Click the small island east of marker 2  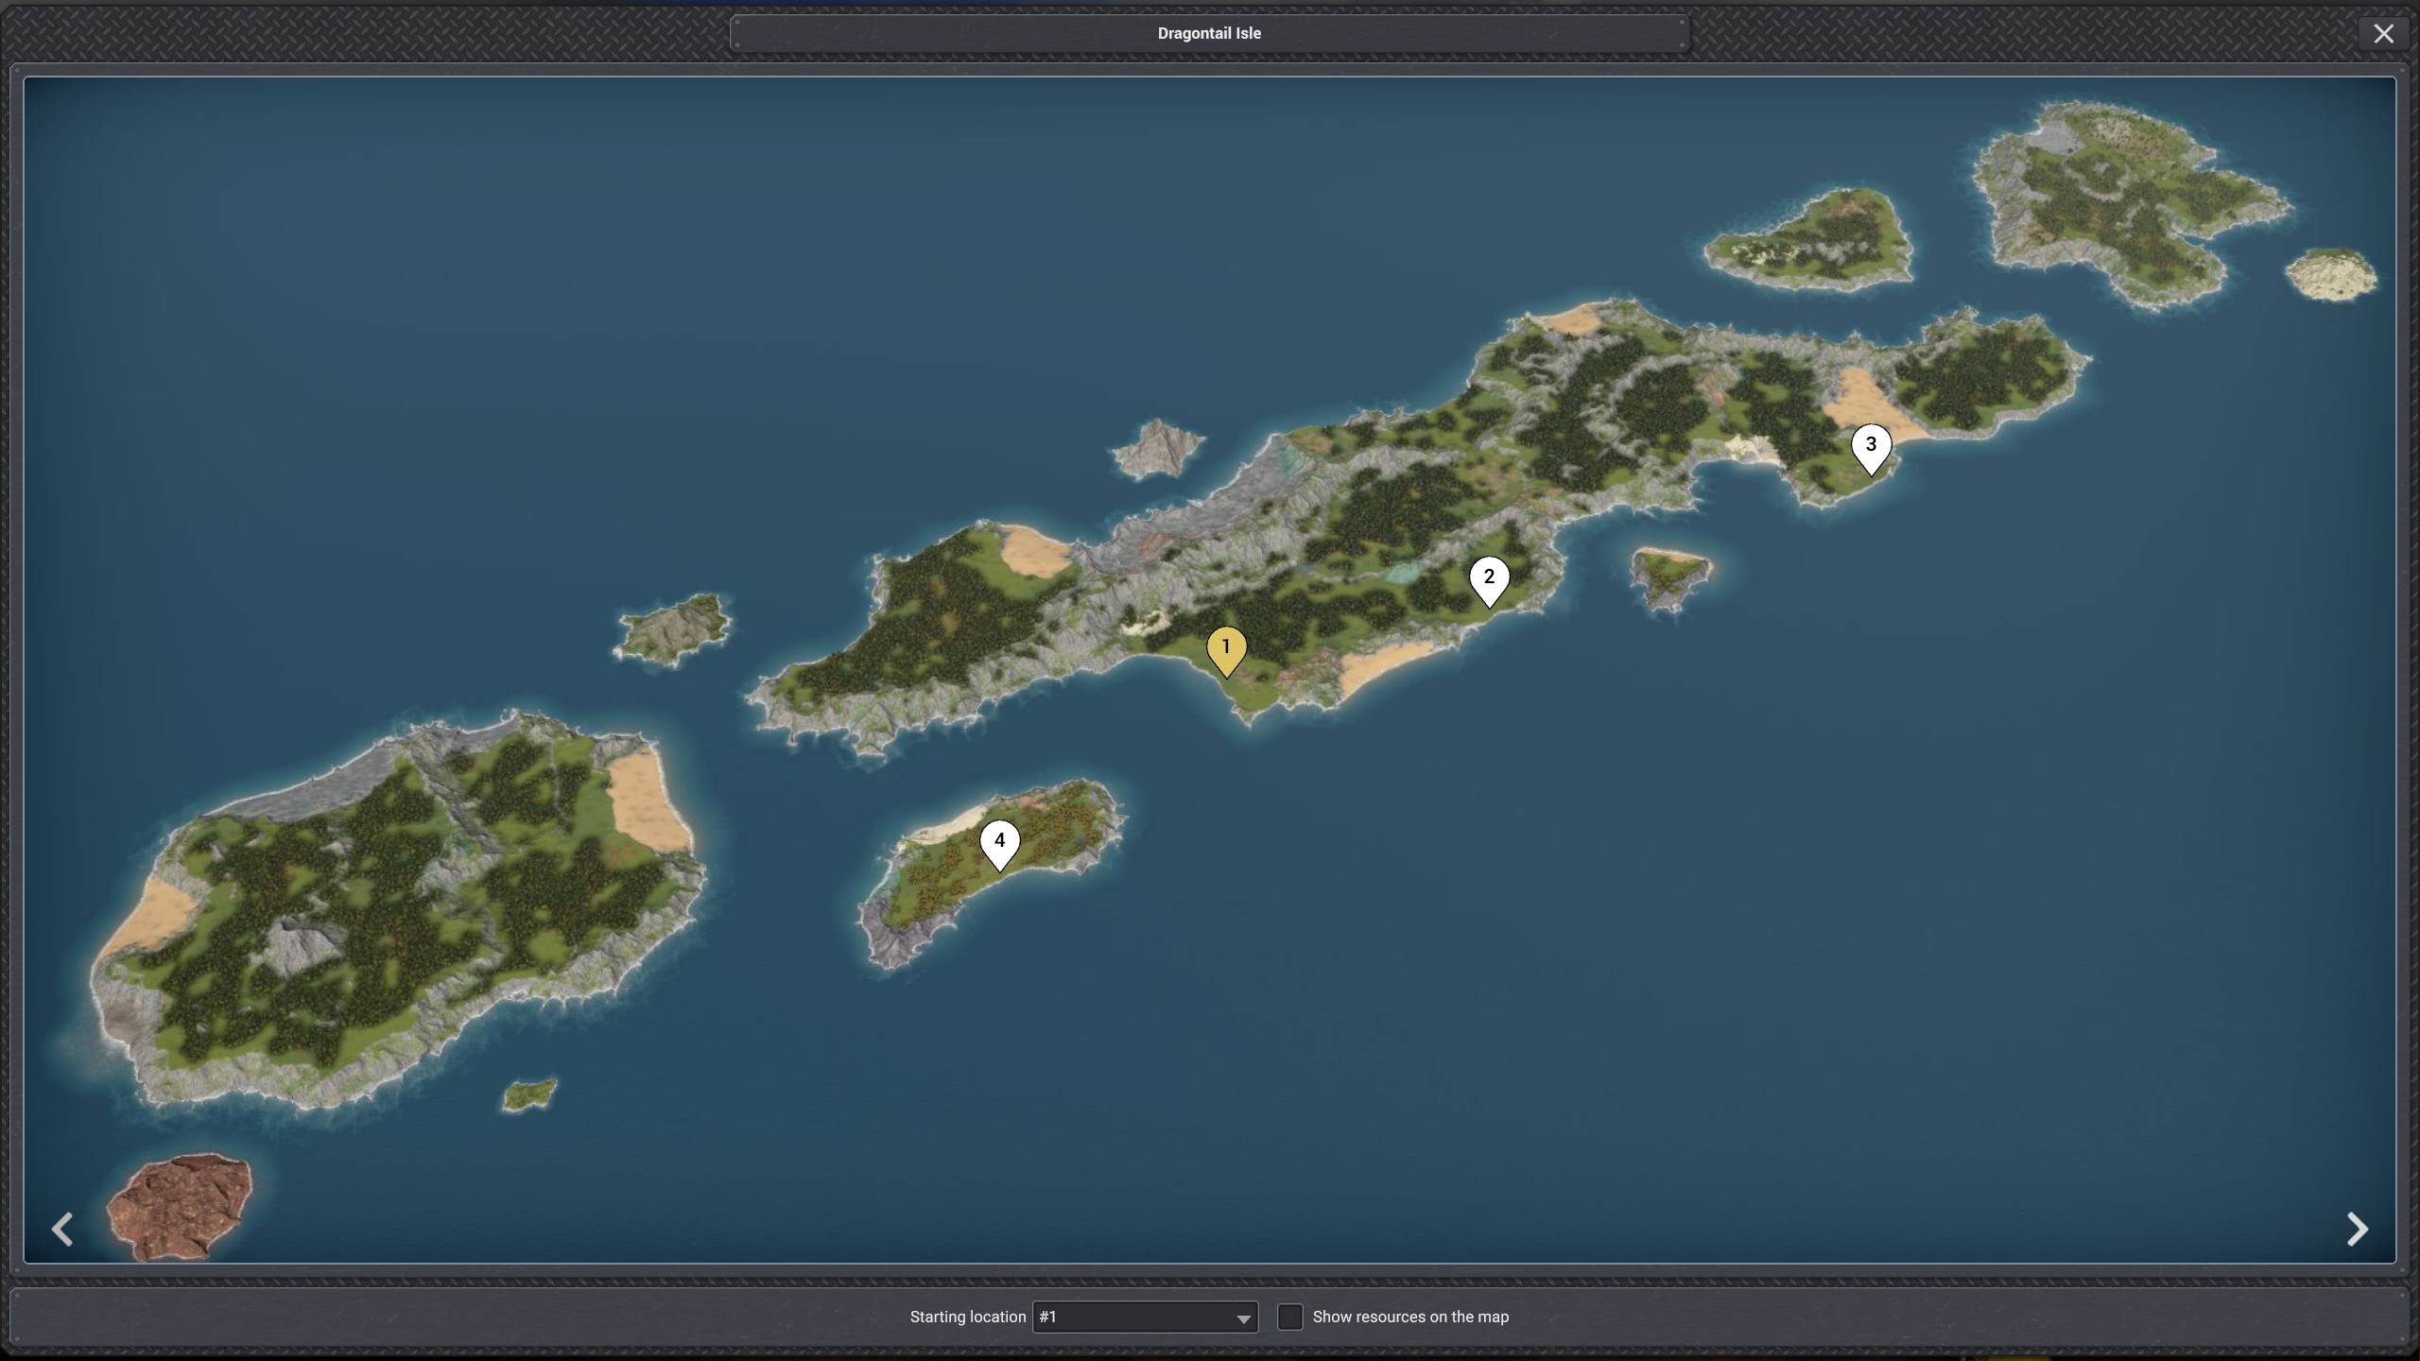[x=1668, y=575]
